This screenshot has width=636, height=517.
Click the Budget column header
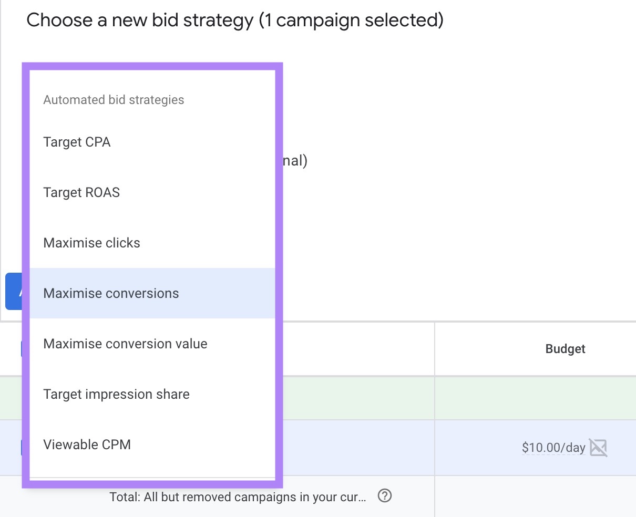(565, 348)
